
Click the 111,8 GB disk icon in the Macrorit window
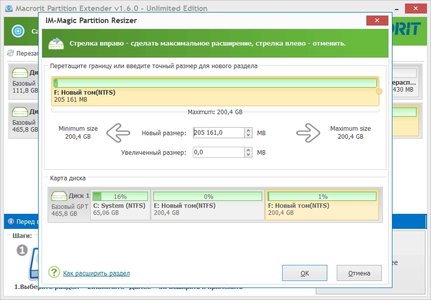20,73
